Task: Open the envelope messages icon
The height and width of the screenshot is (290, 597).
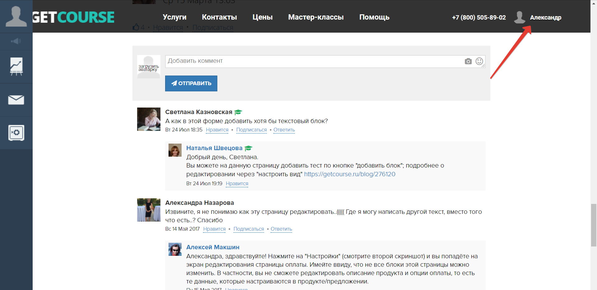Action: tap(16, 100)
